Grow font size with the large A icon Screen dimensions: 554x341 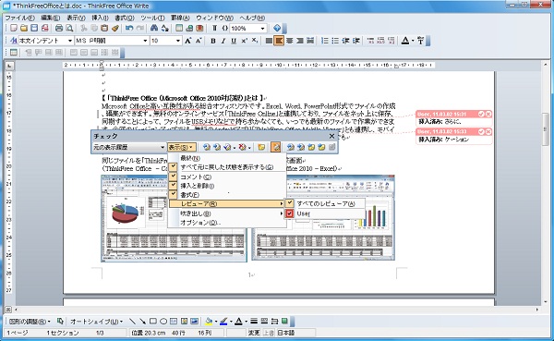click(x=188, y=41)
